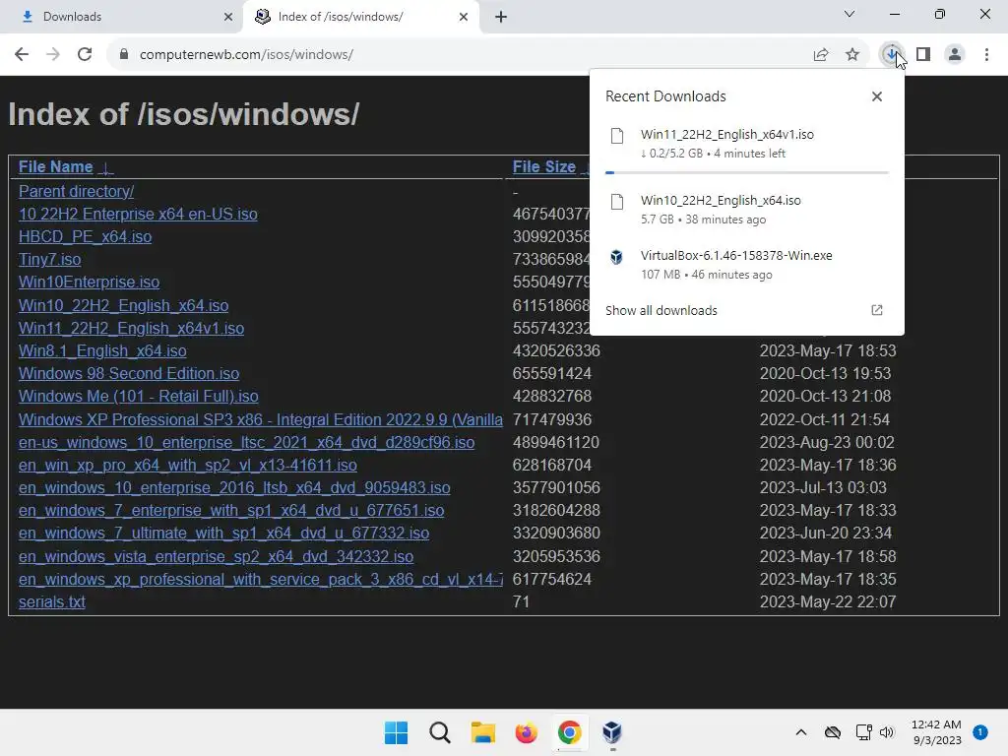1008x756 pixels.
Task: Open Windows taskbar search
Action: pyautogui.click(x=440, y=732)
